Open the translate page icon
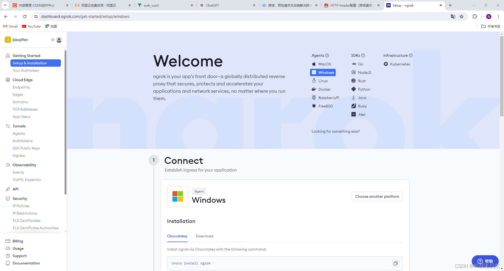The width and height of the screenshot is (504, 271). (x=453, y=17)
